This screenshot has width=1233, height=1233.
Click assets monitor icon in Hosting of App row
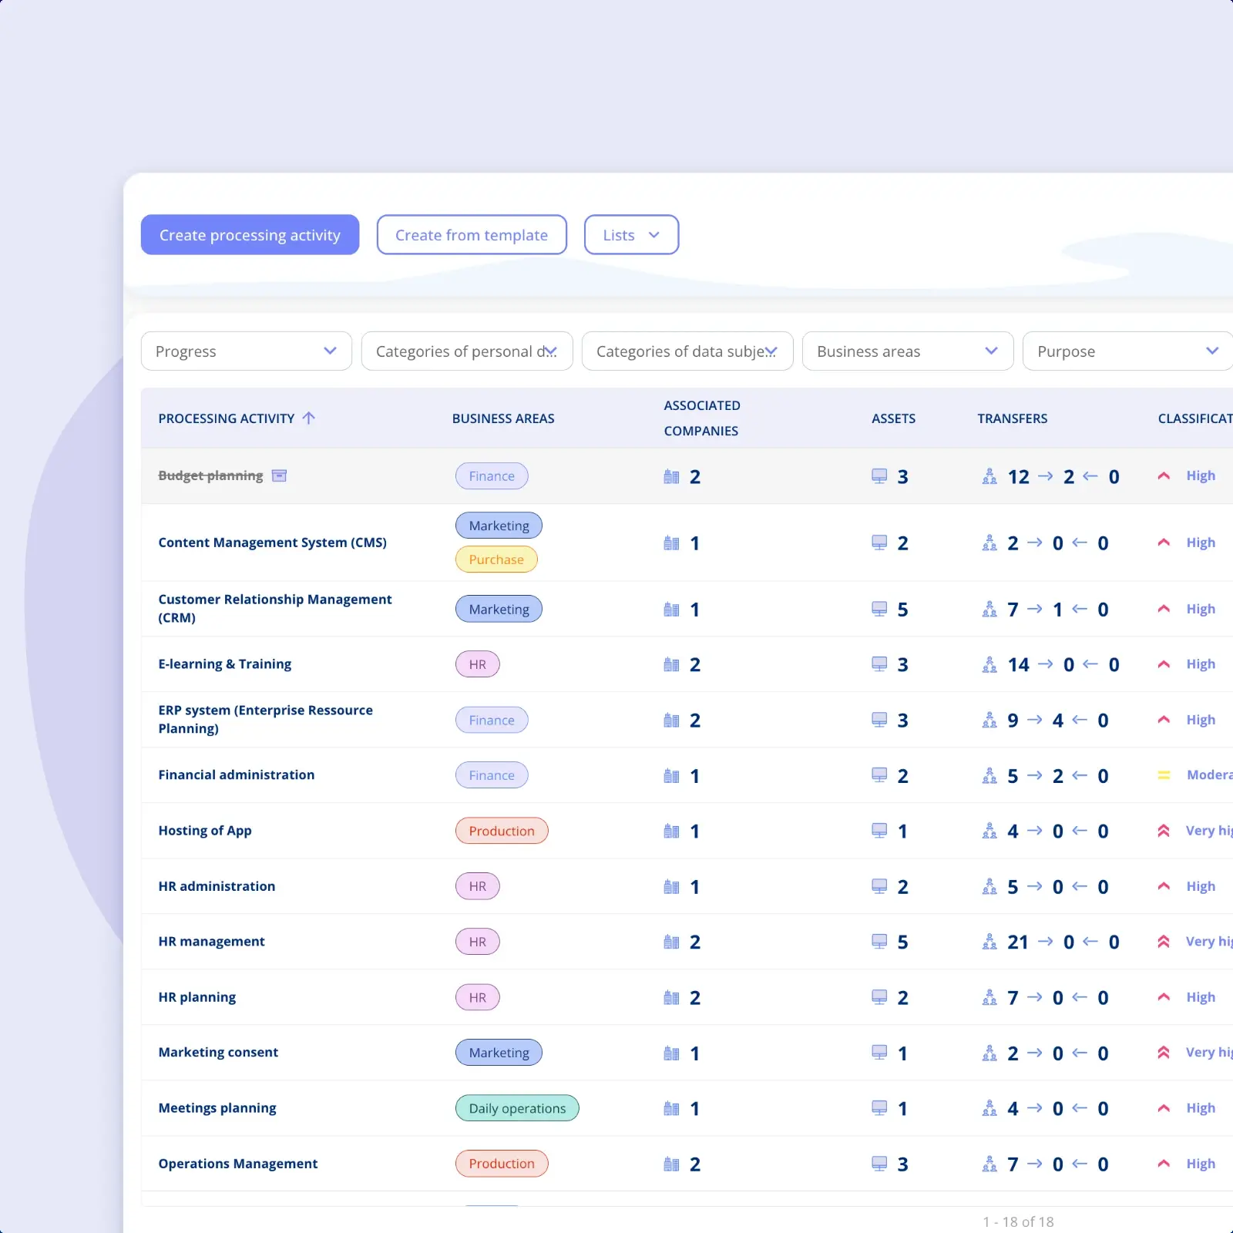tap(879, 831)
